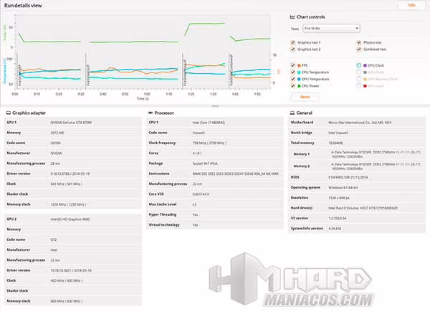Click the green CPU Power color swatch
This screenshot has height=314, width=430.
pyautogui.click(x=299, y=86)
